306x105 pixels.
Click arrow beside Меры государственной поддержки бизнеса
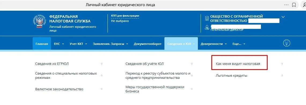click(x=191, y=89)
